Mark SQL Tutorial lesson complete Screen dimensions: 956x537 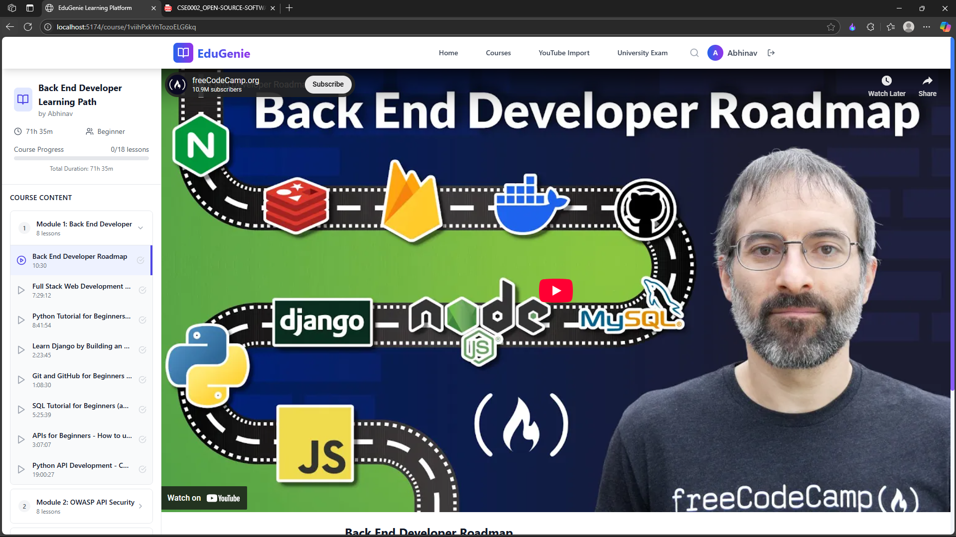[x=142, y=410]
